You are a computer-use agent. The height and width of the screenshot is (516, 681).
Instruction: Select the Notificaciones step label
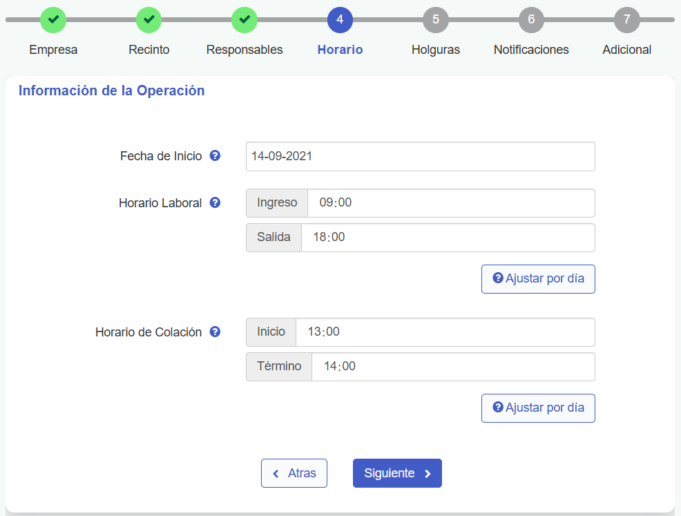[531, 50]
